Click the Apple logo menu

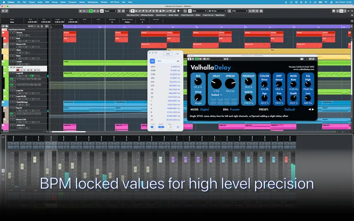[4, 2]
